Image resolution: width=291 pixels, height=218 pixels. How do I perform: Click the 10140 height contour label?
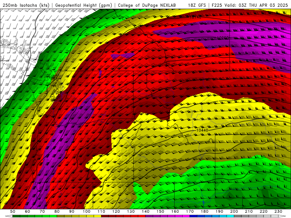coord(196,17)
